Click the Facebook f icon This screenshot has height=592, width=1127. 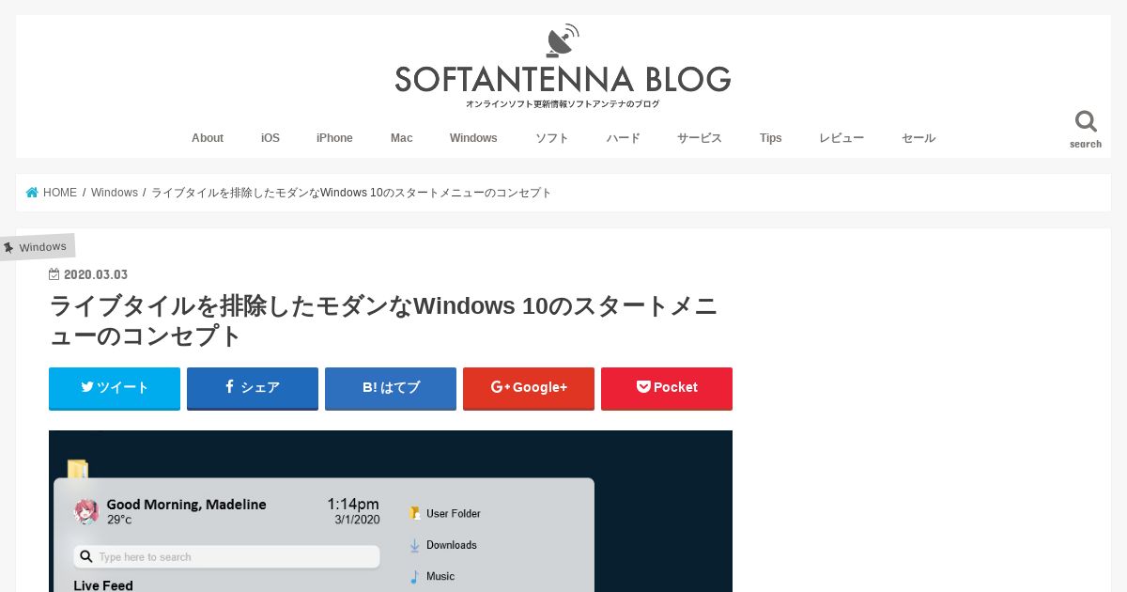[229, 386]
